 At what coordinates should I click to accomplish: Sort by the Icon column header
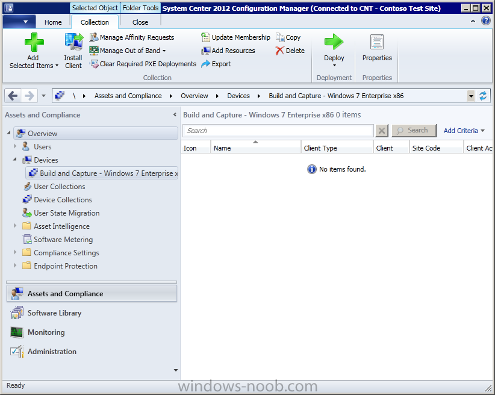(x=196, y=148)
